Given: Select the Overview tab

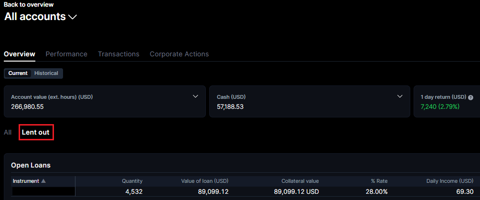Looking at the screenshot, I should pos(20,54).
